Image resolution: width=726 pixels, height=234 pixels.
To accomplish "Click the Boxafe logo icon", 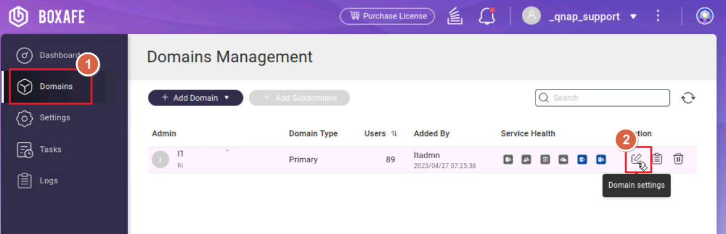I will tap(19, 17).
